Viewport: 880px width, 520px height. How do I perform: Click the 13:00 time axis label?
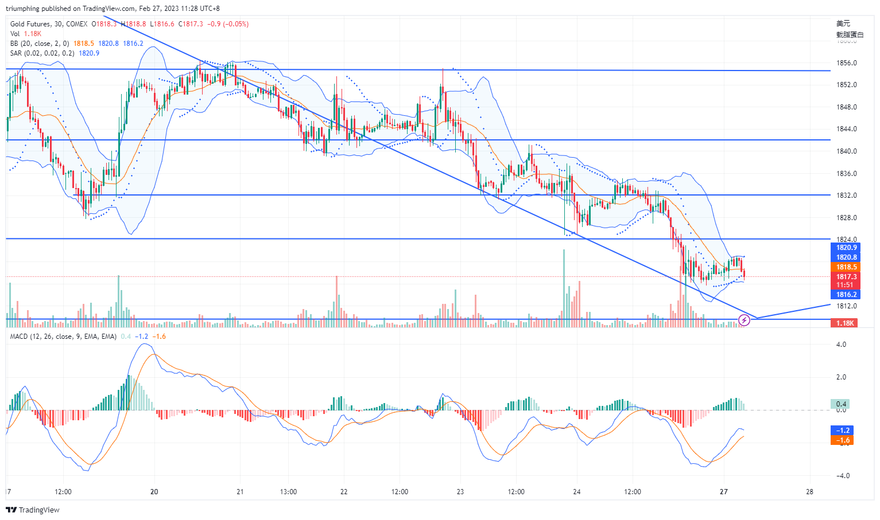point(288,492)
